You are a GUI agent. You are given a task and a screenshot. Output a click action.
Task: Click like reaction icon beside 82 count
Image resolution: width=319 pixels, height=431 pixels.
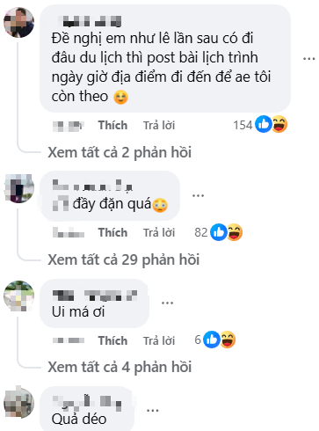click(219, 232)
